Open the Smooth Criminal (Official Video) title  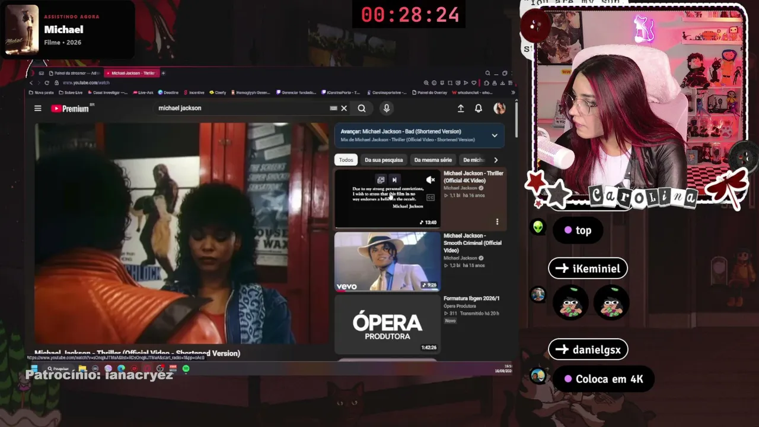tap(473, 243)
